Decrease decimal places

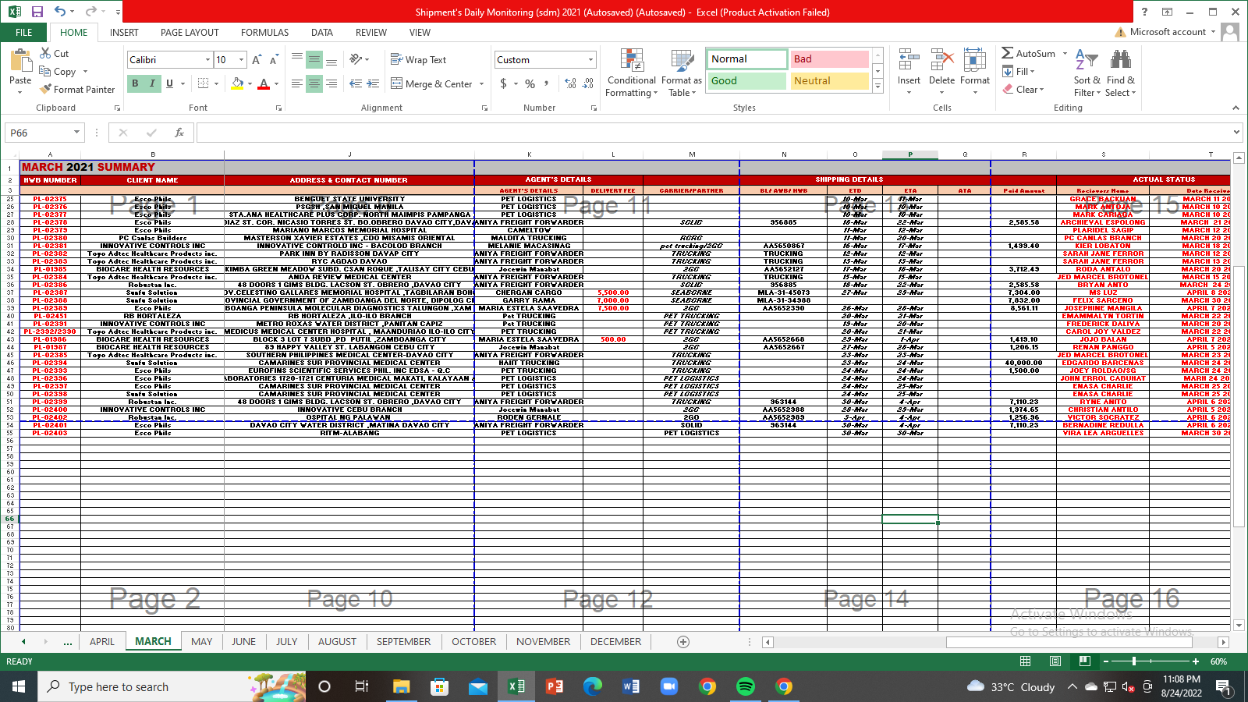tap(588, 83)
